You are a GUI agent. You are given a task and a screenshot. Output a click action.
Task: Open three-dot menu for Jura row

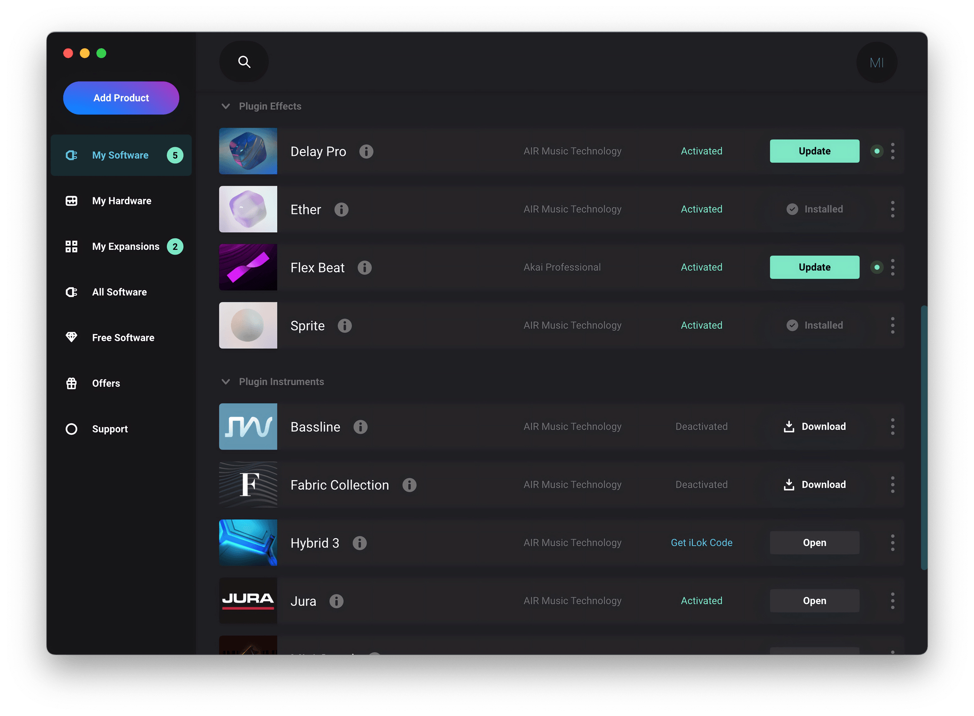click(892, 601)
